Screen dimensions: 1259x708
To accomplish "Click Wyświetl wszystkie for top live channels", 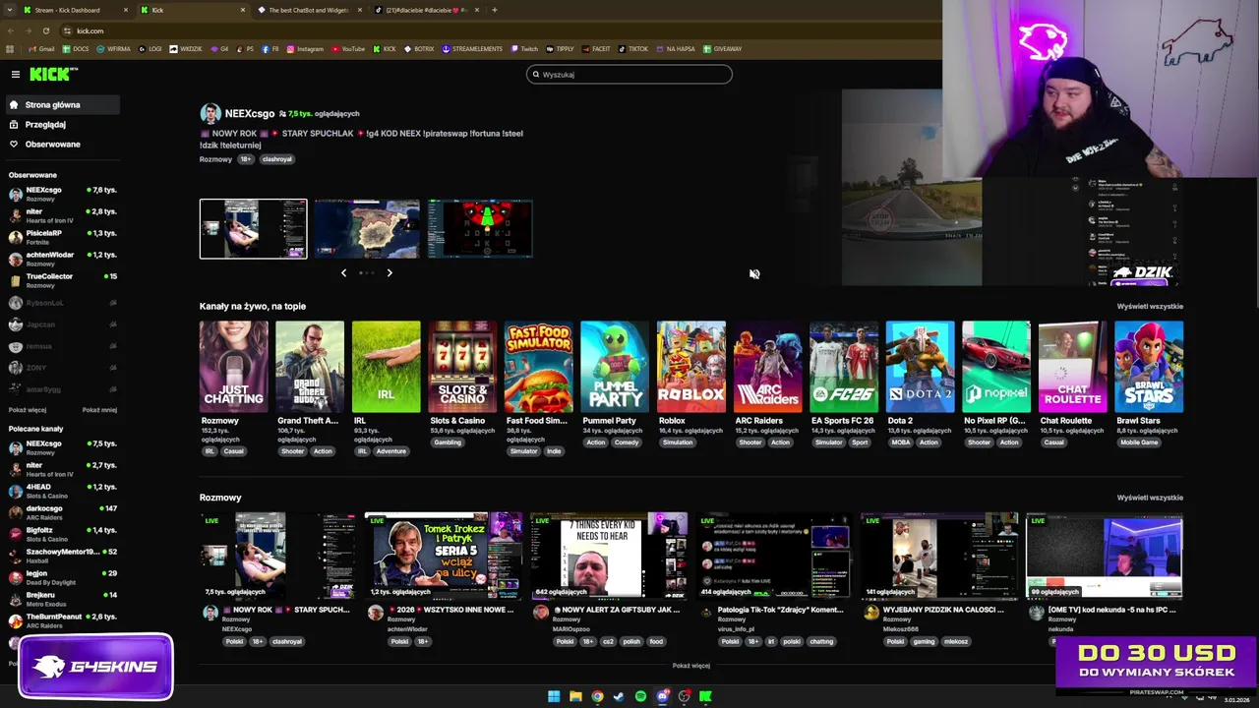I will tap(1150, 306).
